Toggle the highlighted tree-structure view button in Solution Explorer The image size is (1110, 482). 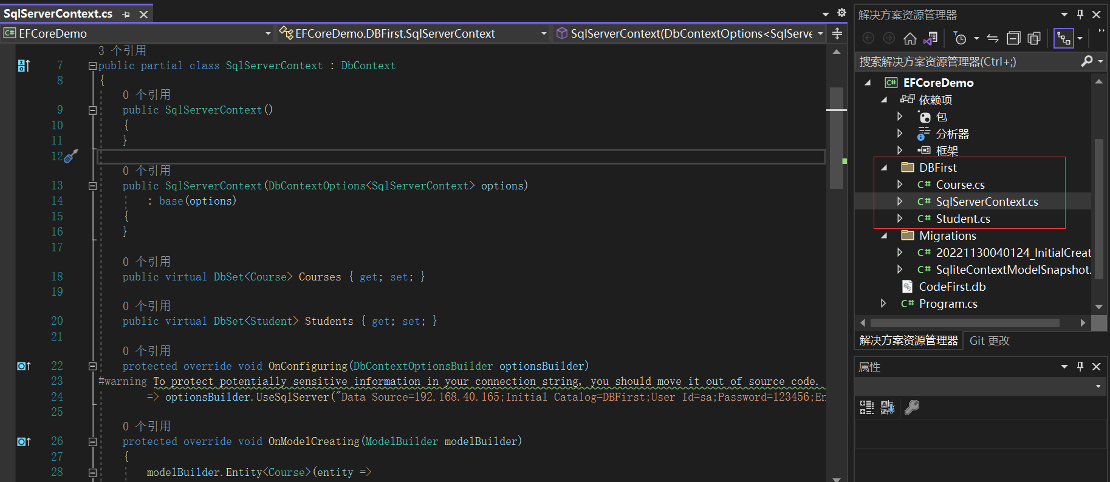click(x=1063, y=39)
